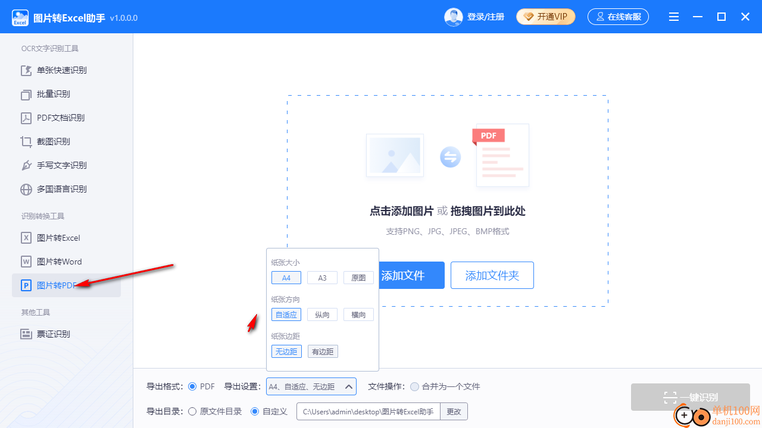Image resolution: width=762 pixels, height=428 pixels.
Task: Click 更改 to change export path
Action: pyautogui.click(x=454, y=411)
